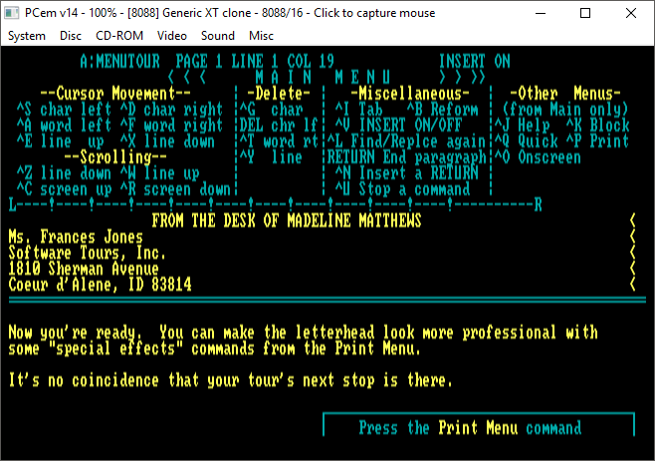Viewport: 655px width, 461px height.
Task: Click the ^Z line down scrolling command
Action: click(x=64, y=173)
